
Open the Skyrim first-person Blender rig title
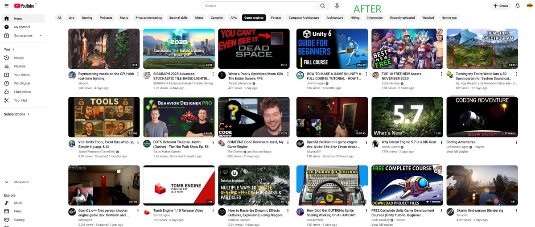480,210
